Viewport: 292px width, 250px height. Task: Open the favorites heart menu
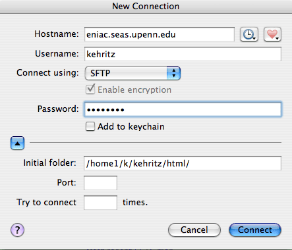[272, 34]
